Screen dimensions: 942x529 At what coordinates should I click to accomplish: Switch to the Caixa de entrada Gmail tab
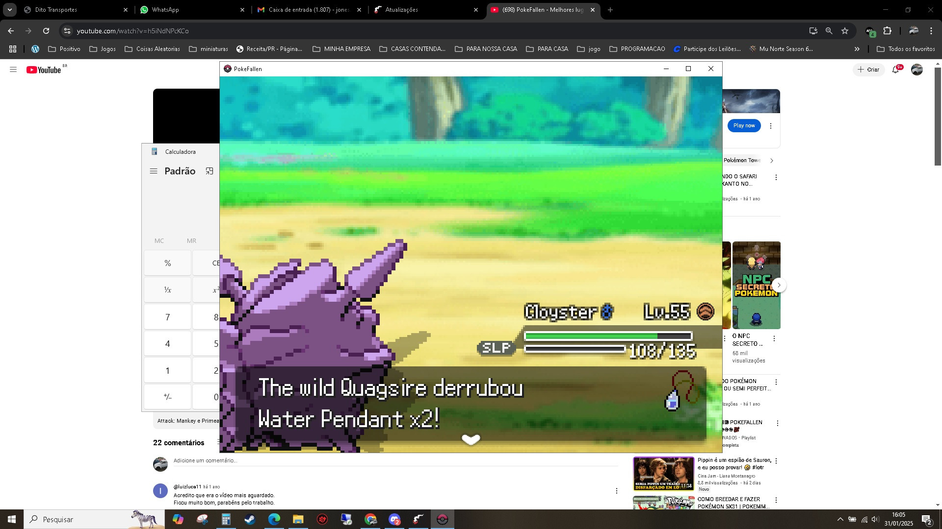[310, 10]
